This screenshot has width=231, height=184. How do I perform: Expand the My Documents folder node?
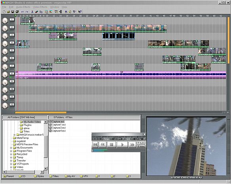pyautogui.click(x=11, y=148)
